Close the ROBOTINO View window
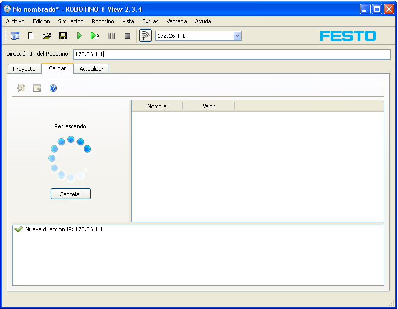The image size is (398, 309). point(389,9)
